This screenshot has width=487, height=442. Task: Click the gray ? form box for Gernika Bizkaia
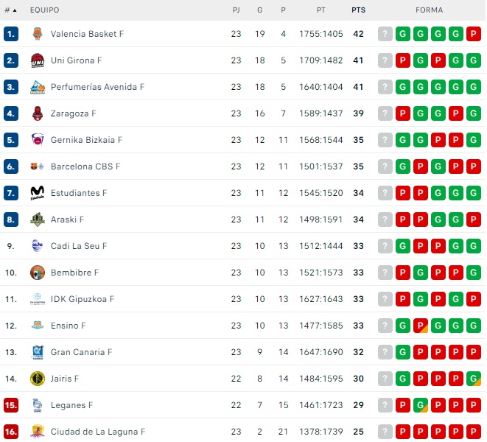(x=385, y=140)
